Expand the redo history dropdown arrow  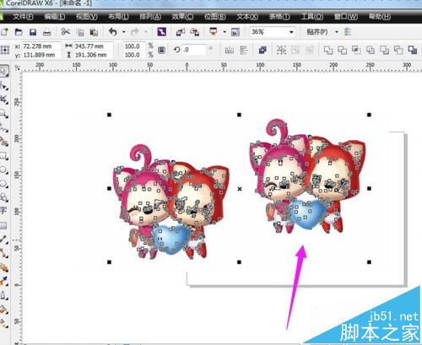146,32
